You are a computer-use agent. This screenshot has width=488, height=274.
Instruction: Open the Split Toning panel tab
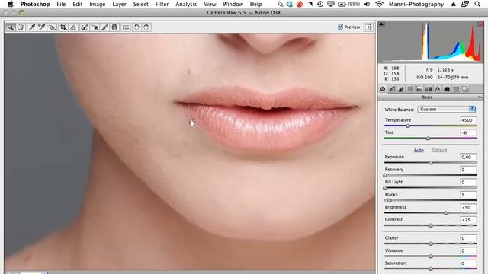(419, 89)
